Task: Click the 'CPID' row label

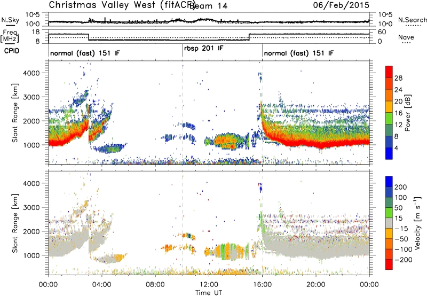Action: coord(12,51)
